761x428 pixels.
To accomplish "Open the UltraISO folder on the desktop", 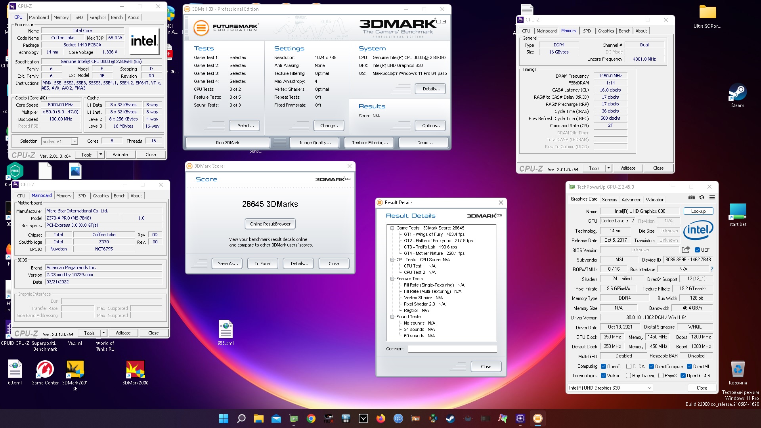I will click(x=707, y=16).
